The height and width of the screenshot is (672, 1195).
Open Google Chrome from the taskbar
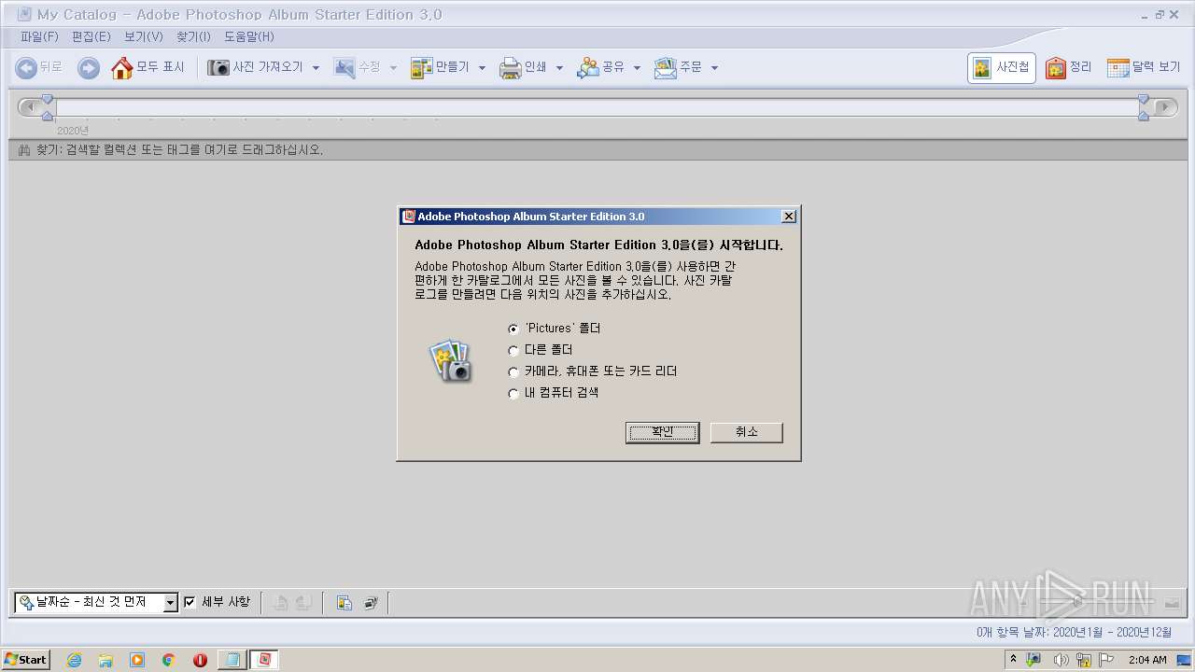[169, 660]
